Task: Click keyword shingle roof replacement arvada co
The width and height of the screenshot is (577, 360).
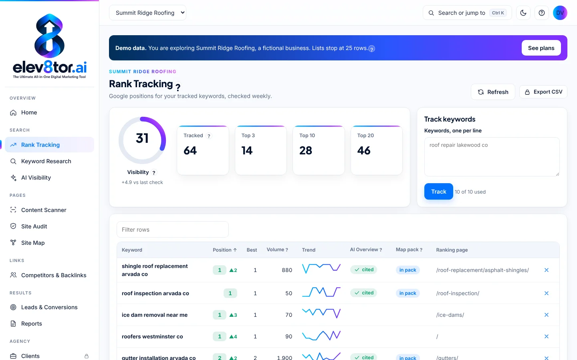Action: point(155,270)
